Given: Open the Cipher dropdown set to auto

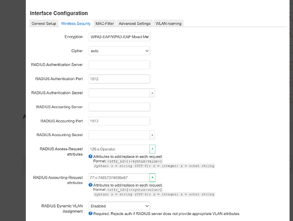Looking at the screenshot, I should pyautogui.click(x=119, y=51).
